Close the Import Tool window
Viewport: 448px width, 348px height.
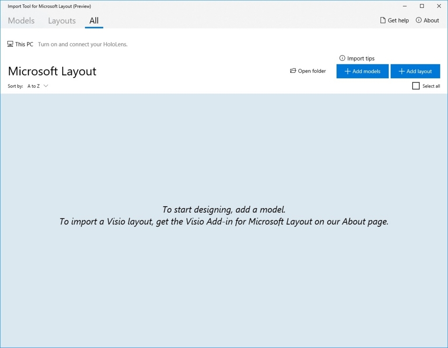coord(439,6)
